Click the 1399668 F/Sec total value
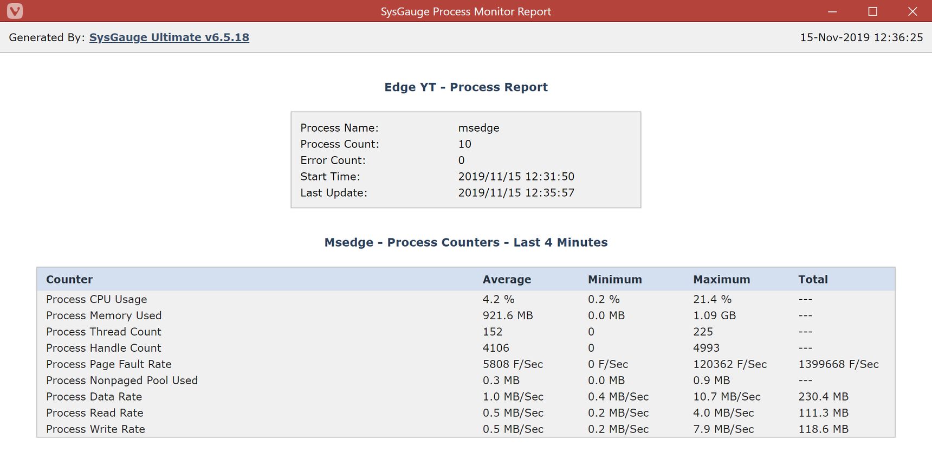The height and width of the screenshot is (471, 932). (x=838, y=364)
